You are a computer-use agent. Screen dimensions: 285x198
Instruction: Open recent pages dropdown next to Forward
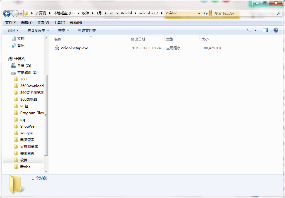click(x=21, y=13)
